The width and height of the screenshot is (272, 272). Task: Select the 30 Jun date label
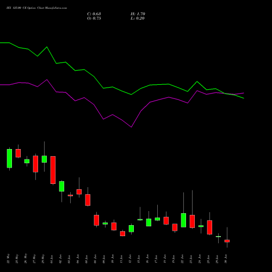pyautogui.click(x=226, y=259)
